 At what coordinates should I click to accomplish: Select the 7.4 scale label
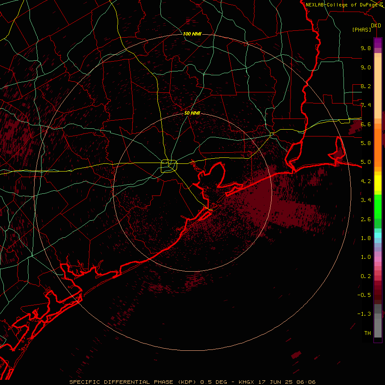[366, 105]
